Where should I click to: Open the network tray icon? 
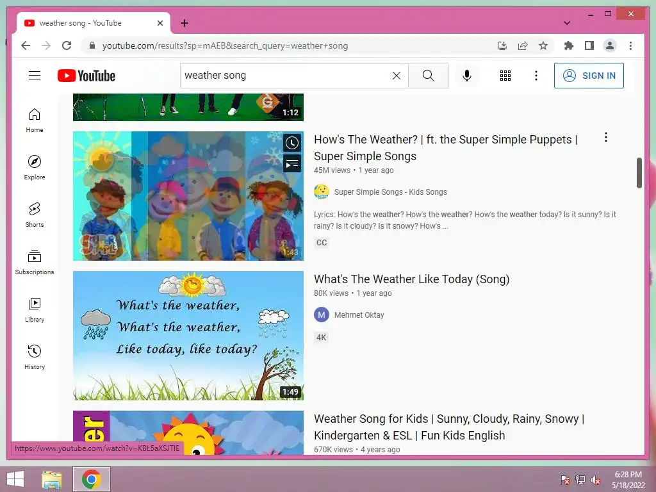580,480
